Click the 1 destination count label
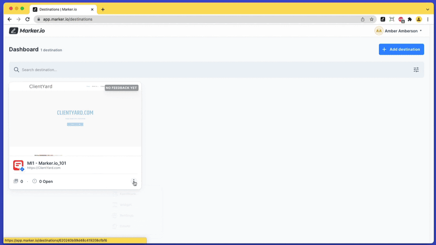436x245 pixels. tap(51, 50)
